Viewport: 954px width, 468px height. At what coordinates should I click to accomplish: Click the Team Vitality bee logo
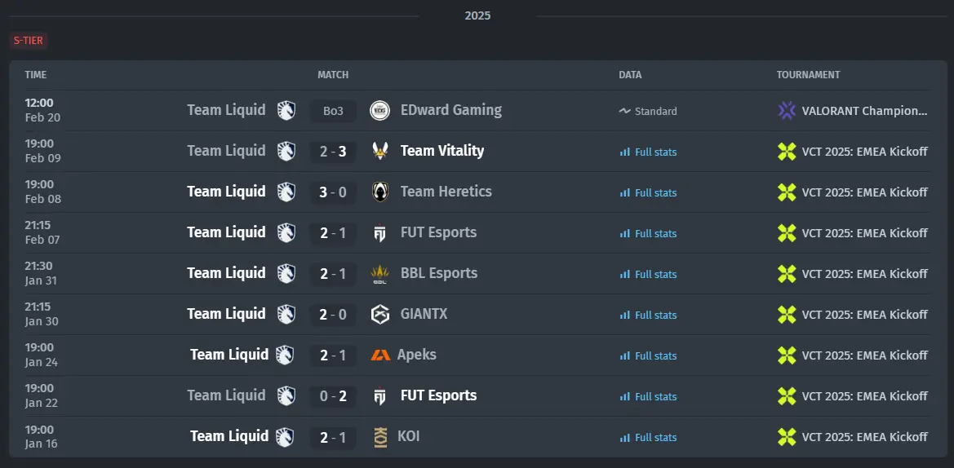pyautogui.click(x=379, y=151)
